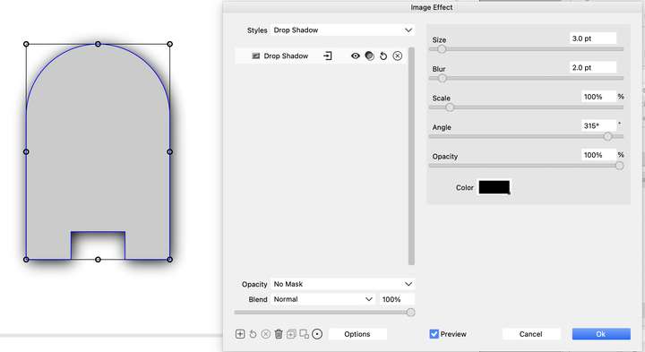
Task: Select the Drop Shadow row in effects list
Action: click(x=322, y=56)
